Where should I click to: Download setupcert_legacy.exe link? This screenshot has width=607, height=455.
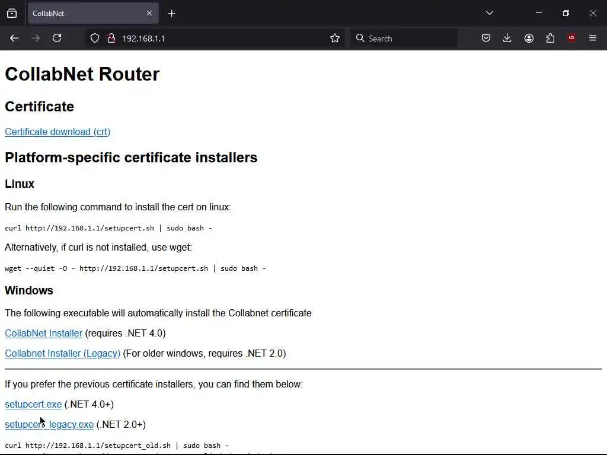coord(49,424)
